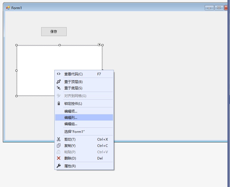Open the ListView smart tag arrow
Image resolution: width=230 pixels, height=187 pixels.
(x=99, y=45)
